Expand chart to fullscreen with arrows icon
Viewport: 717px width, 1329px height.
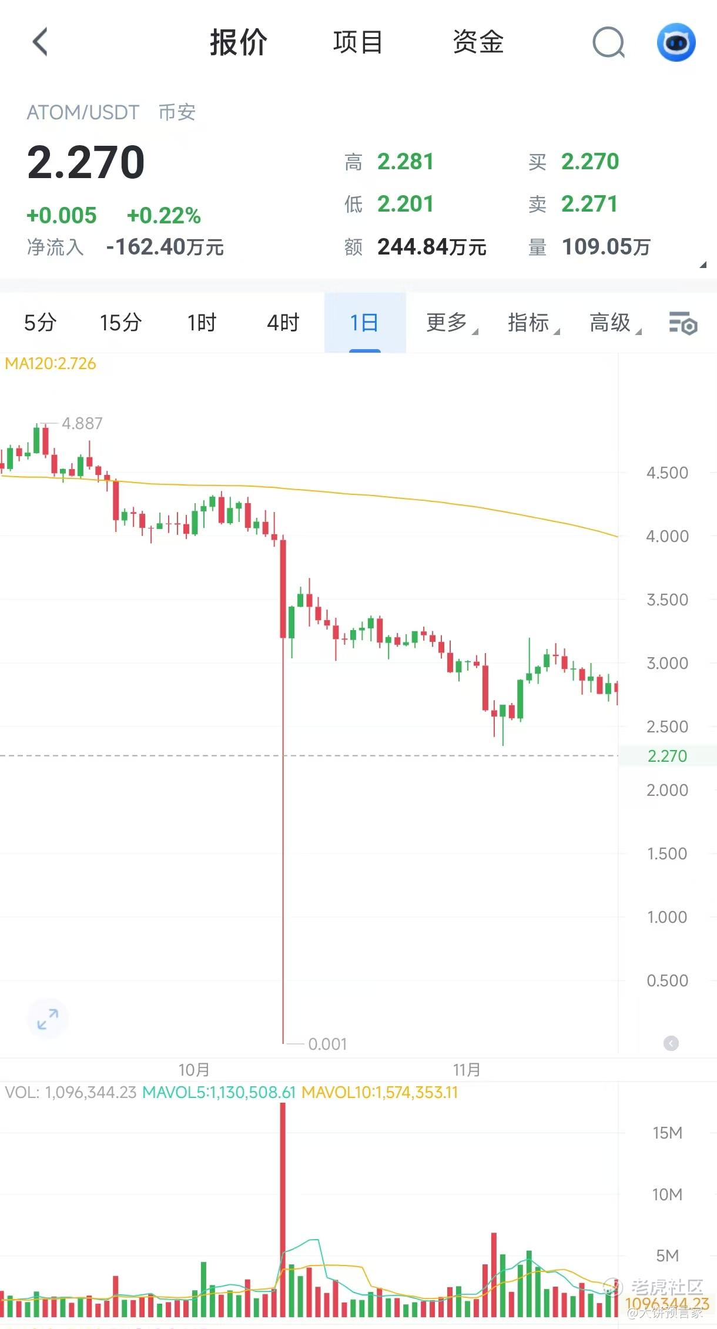coord(48,1019)
